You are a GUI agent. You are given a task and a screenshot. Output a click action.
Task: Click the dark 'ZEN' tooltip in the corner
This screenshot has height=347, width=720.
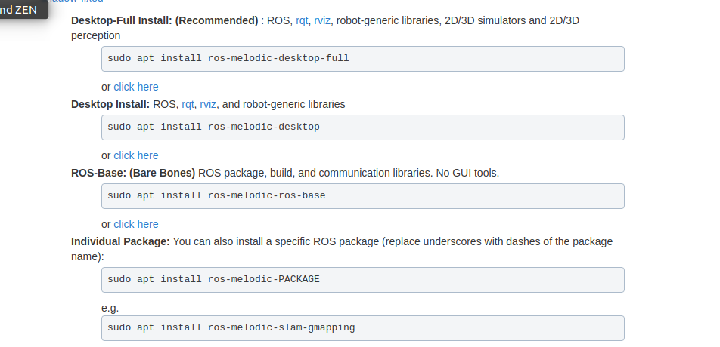coord(21,9)
